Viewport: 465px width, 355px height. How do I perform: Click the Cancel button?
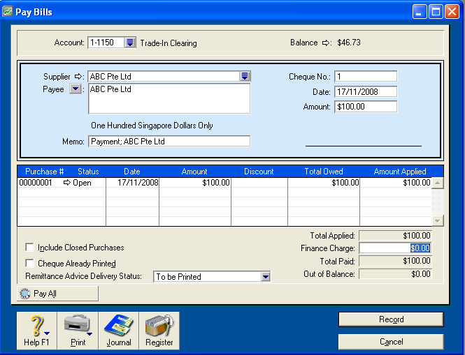pos(391,342)
